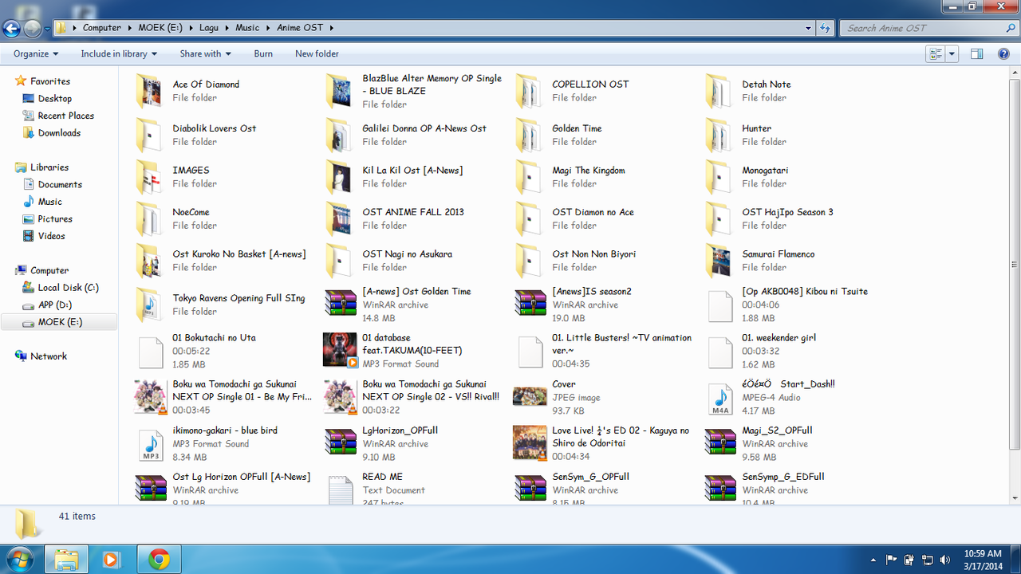This screenshot has width=1021, height=574.
Task: Click the Burn toolbar button
Action: click(263, 54)
